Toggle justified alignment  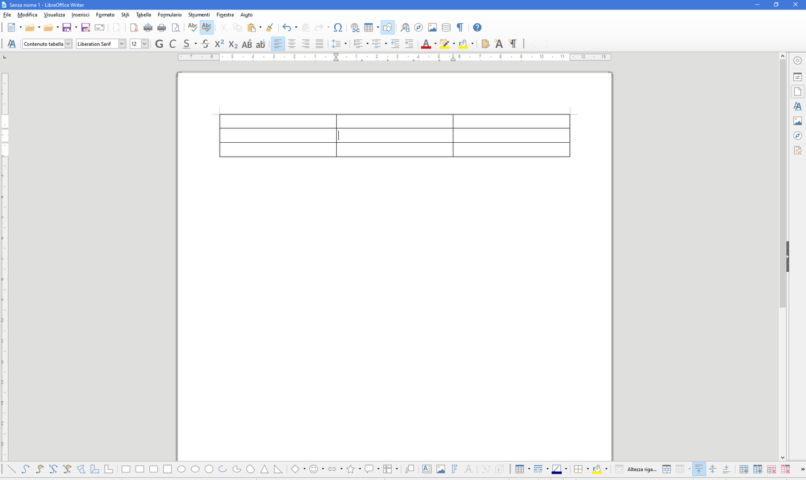(x=319, y=44)
